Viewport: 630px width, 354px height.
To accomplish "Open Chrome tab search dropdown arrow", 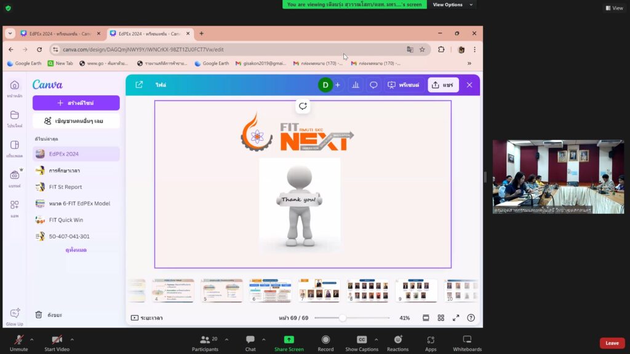I will tap(10, 33).
